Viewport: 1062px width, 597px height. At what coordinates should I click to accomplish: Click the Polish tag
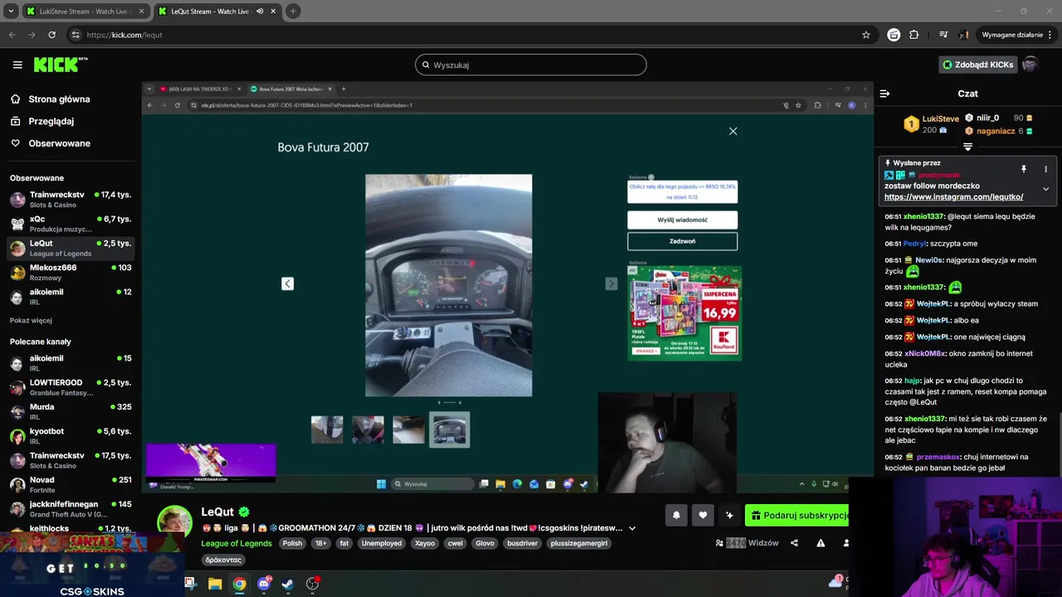click(x=292, y=543)
